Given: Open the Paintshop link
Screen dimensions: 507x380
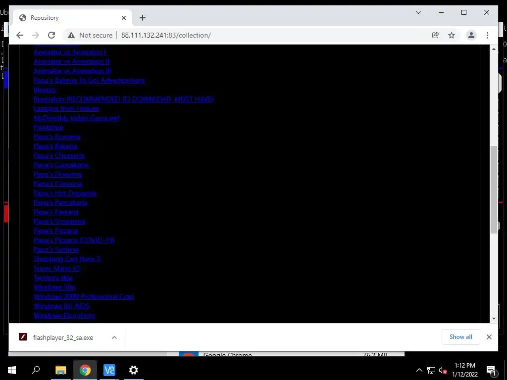Looking at the screenshot, I should click(49, 127).
